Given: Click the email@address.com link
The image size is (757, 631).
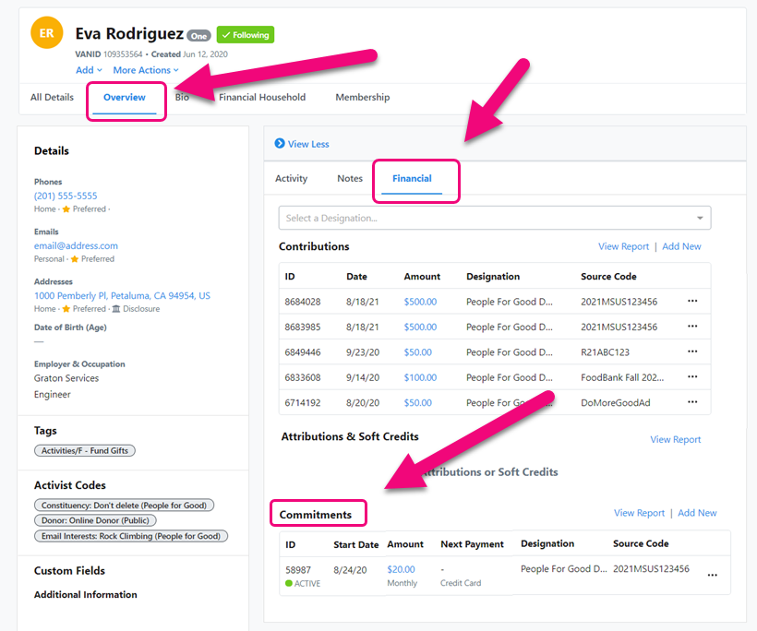Looking at the screenshot, I should (x=76, y=245).
